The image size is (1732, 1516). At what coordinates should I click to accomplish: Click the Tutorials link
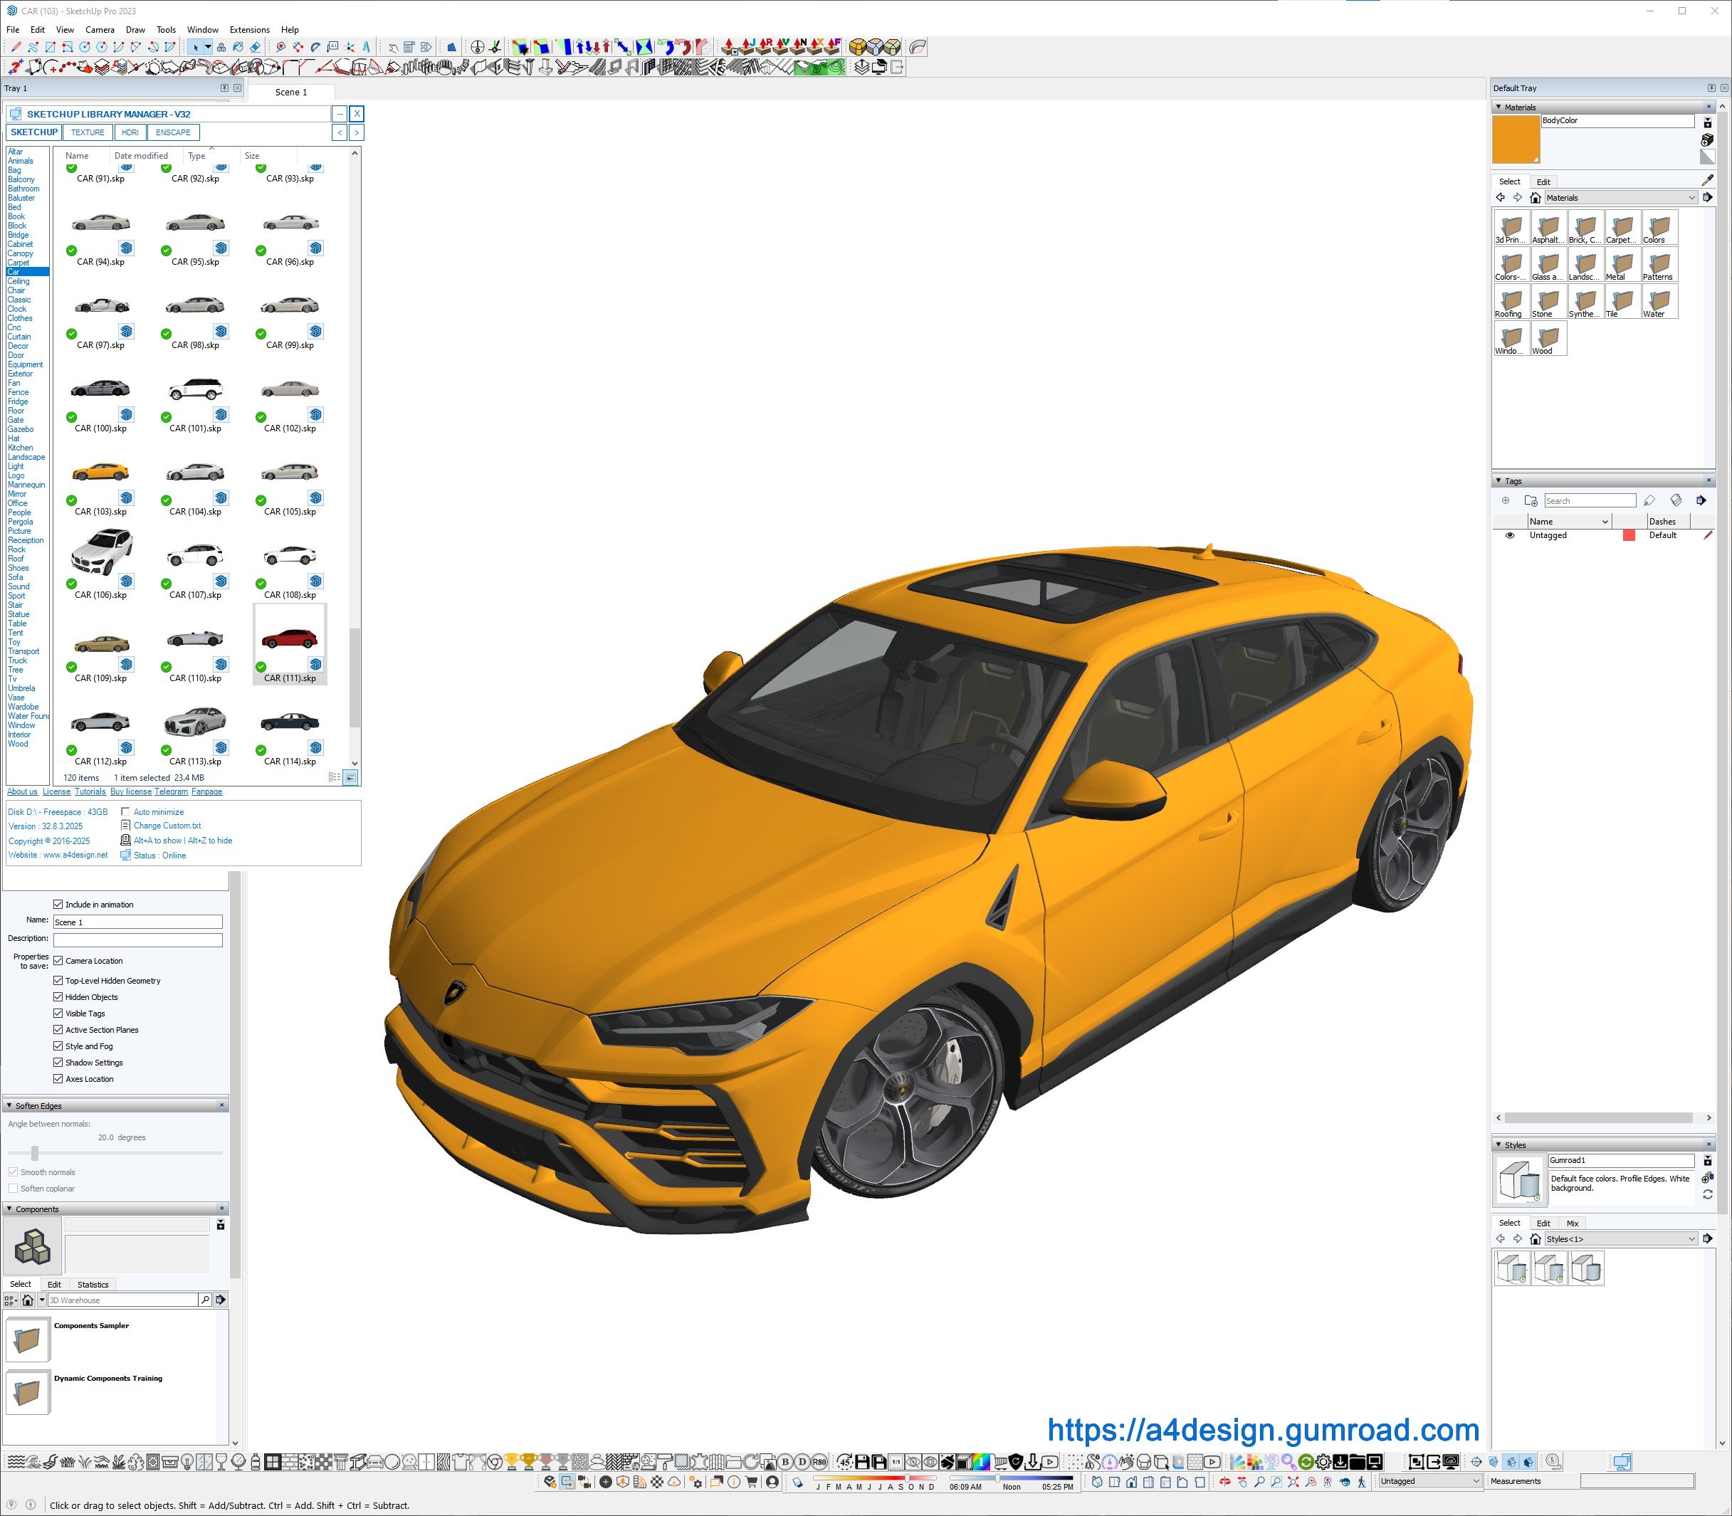tap(90, 792)
